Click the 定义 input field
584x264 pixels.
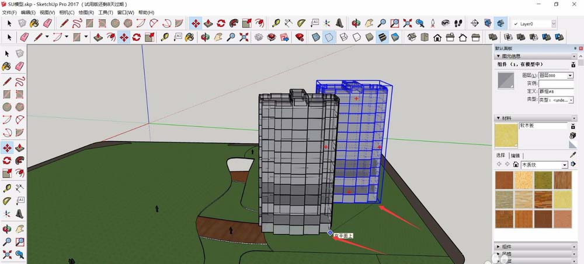pos(556,91)
